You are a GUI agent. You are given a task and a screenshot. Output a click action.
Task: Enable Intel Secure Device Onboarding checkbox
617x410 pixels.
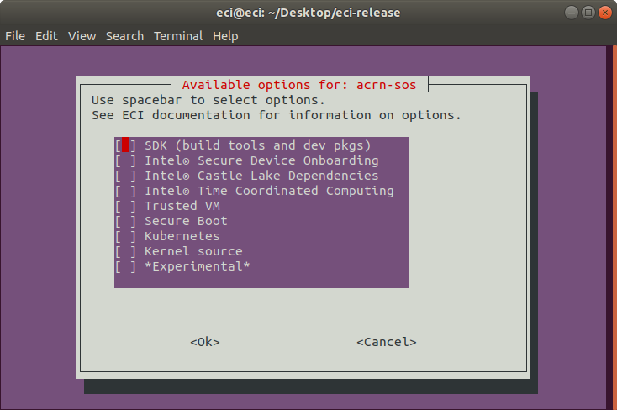point(125,160)
